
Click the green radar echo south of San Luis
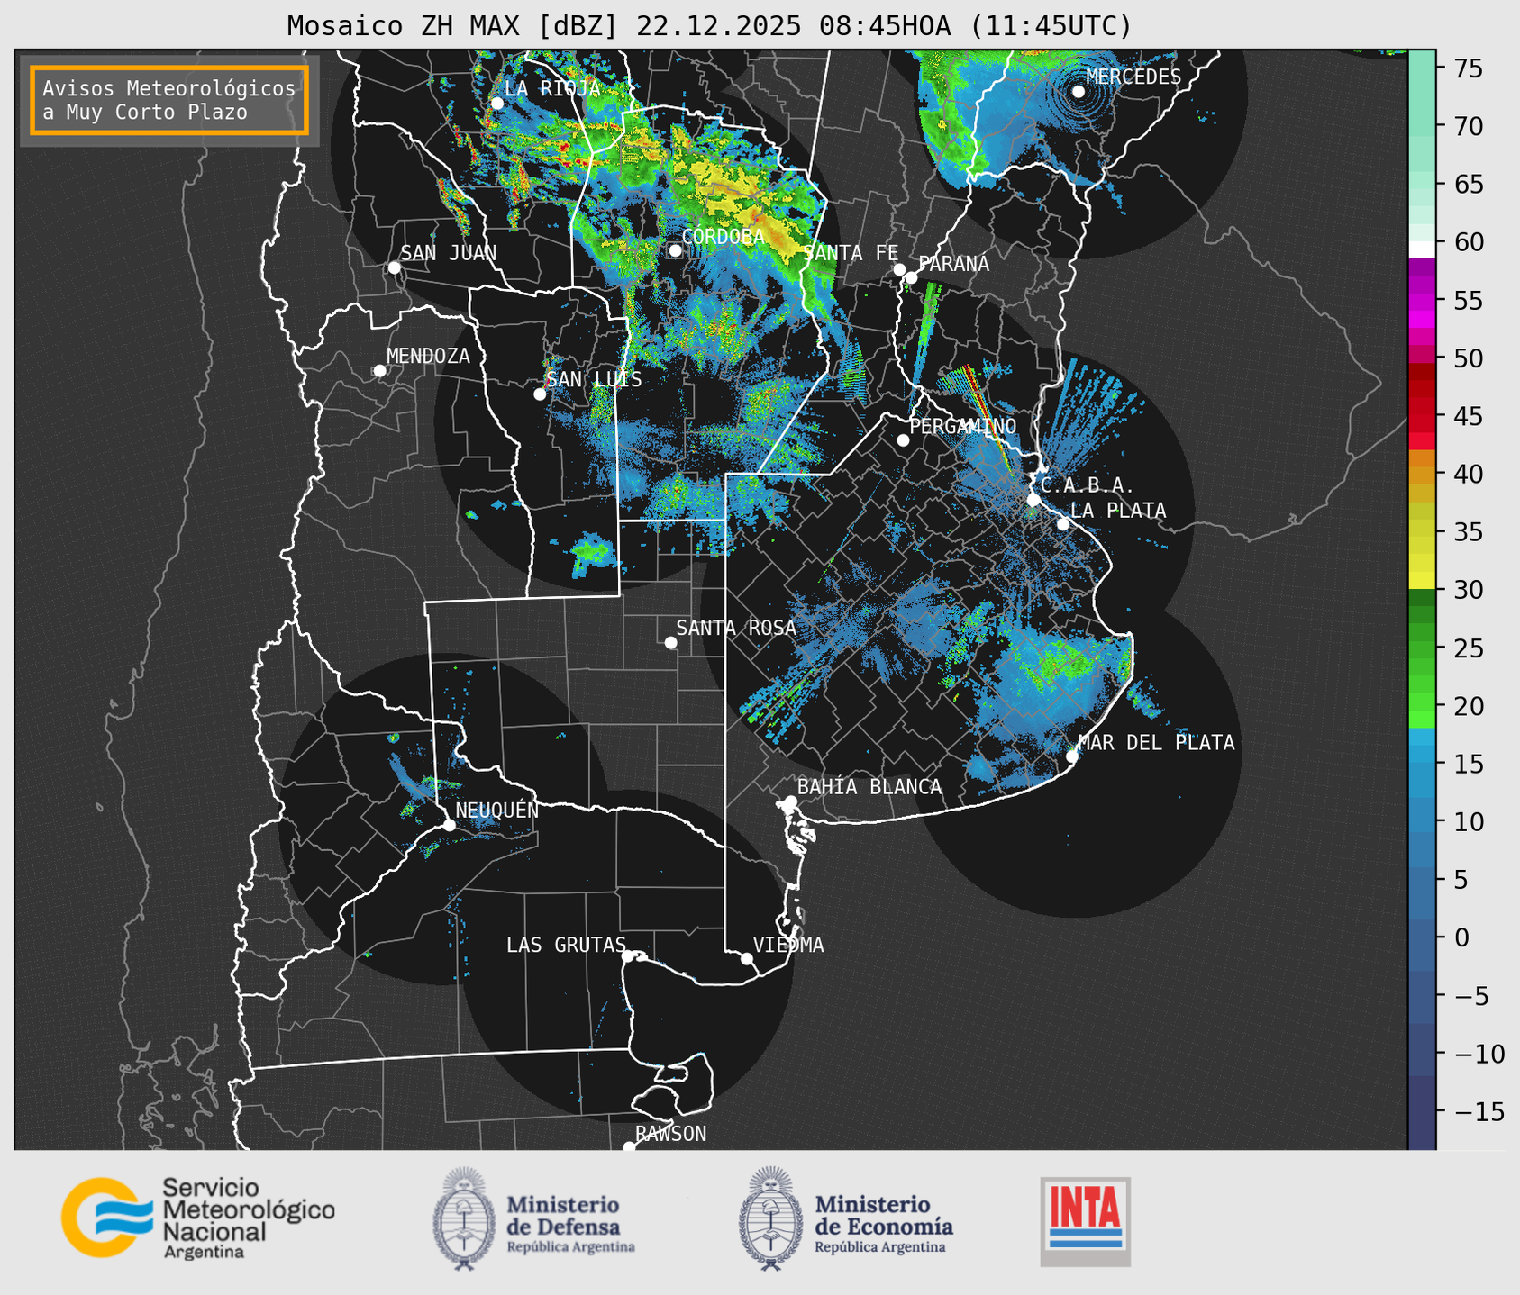[590, 553]
